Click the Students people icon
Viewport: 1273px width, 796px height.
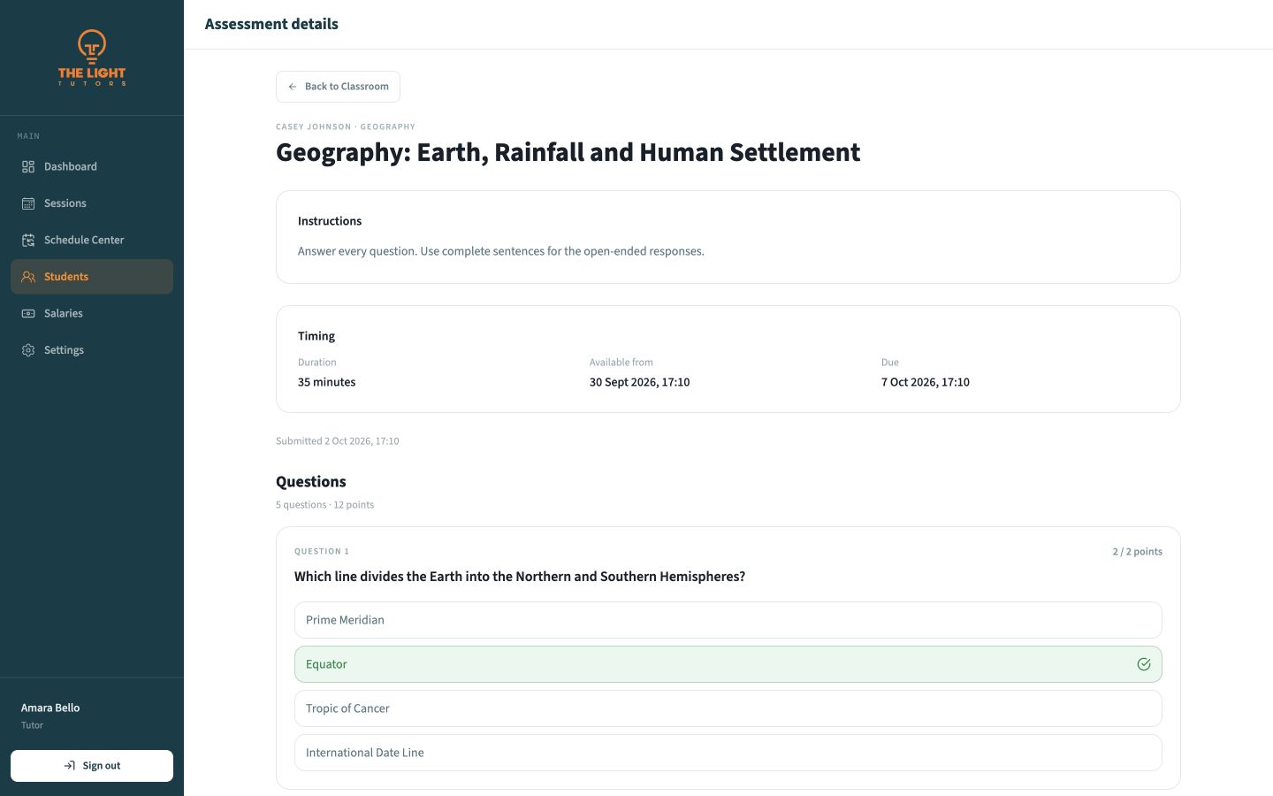pyautogui.click(x=28, y=277)
